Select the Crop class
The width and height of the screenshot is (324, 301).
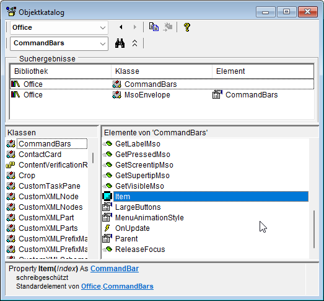coord(27,176)
